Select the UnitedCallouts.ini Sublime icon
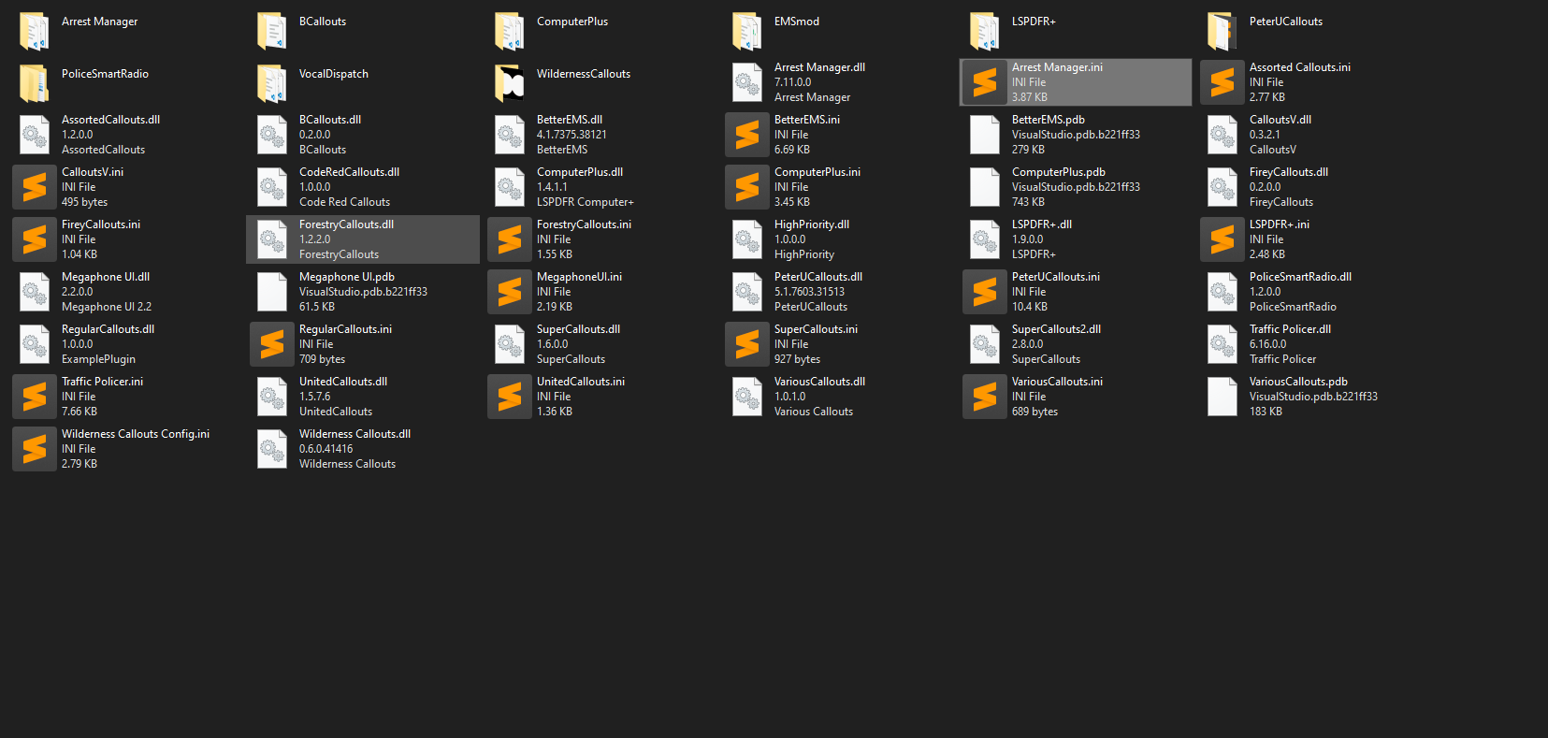The width and height of the screenshot is (1548, 738). [510, 397]
